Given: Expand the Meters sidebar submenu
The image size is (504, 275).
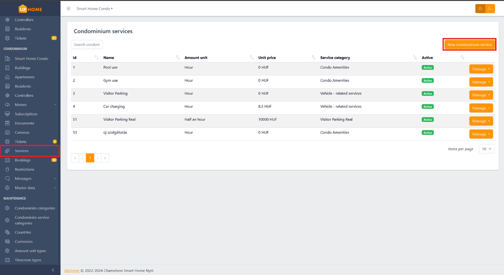Looking at the screenshot, I should pyautogui.click(x=55, y=105).
